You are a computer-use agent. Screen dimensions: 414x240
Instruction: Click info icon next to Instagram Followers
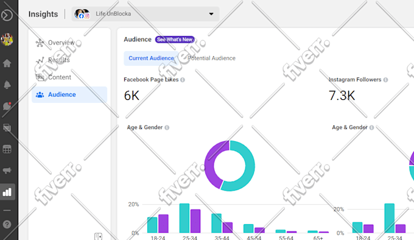coord(385,80)
